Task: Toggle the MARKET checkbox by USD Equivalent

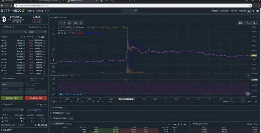Action: pos(16,125)
